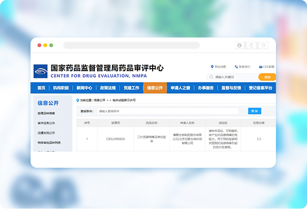Click the 网站地图 location pin icon
Viewport: 307px width, 209px height.
click(x=212, y=66)
